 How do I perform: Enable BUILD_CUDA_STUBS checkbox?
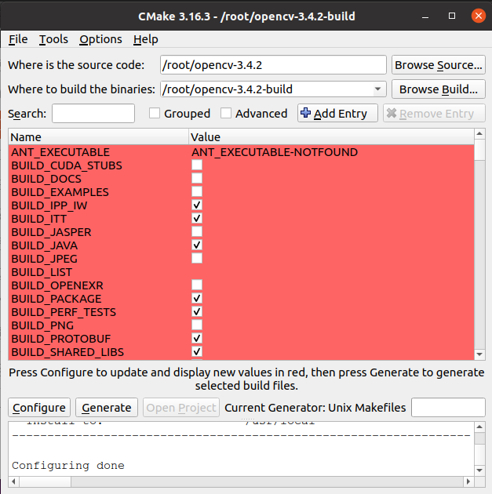[x=197, y=165]
